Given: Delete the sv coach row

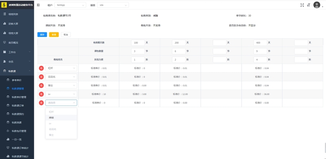Looking at the screenshot, I should [42, 94].
